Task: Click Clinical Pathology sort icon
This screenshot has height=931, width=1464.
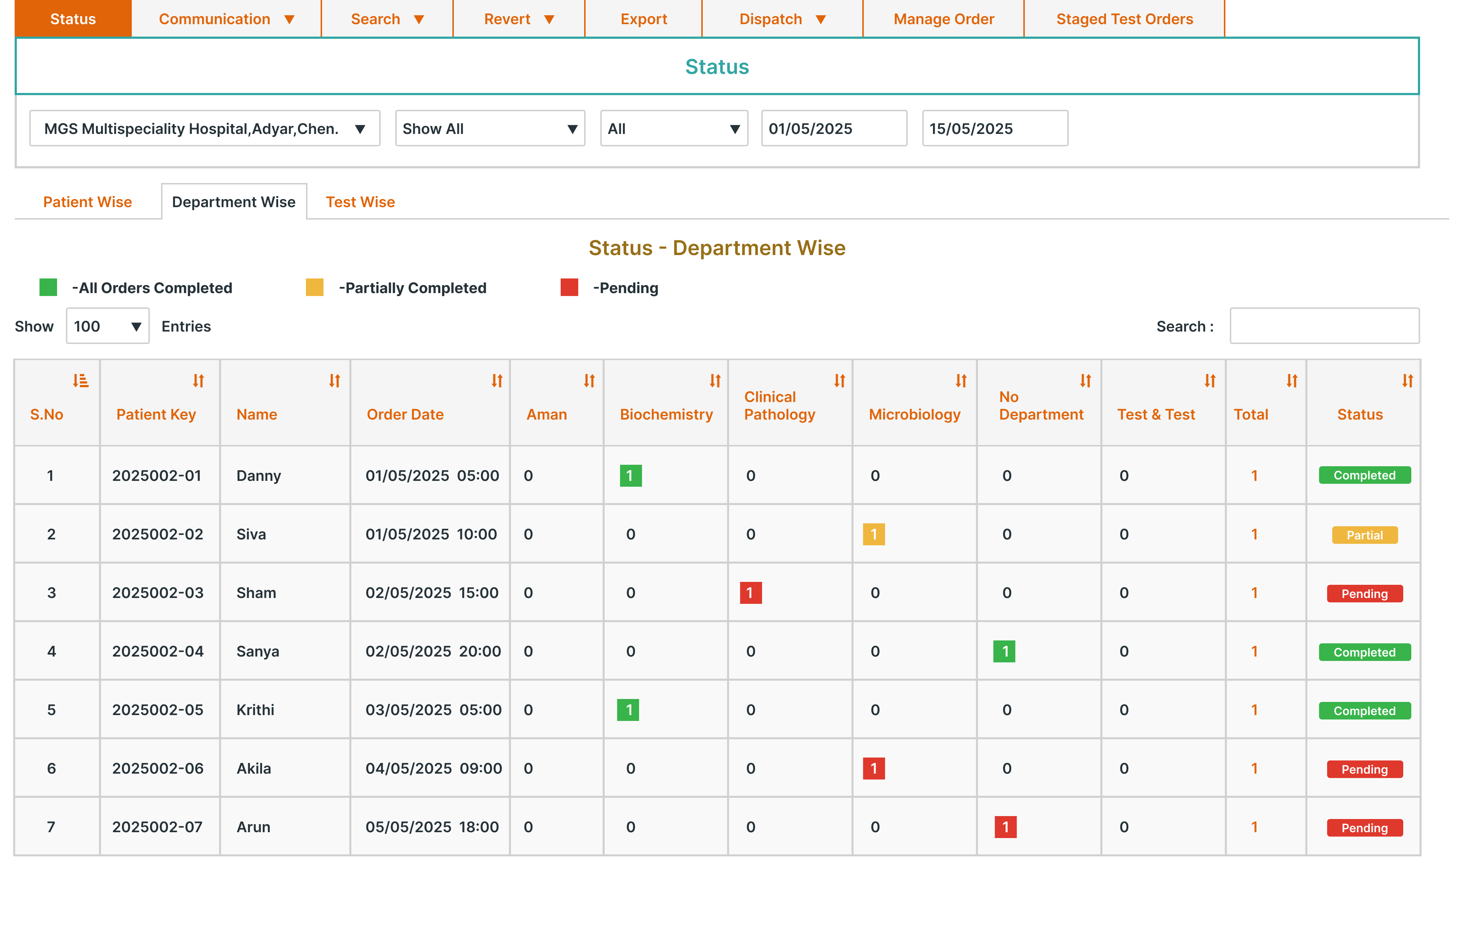Action: [840, 381]
